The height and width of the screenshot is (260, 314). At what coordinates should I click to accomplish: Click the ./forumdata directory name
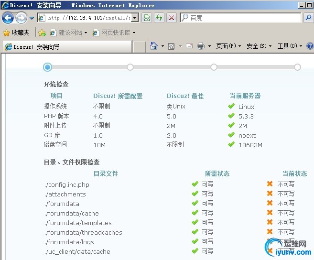pyautogui.click(x=62, y=204)
